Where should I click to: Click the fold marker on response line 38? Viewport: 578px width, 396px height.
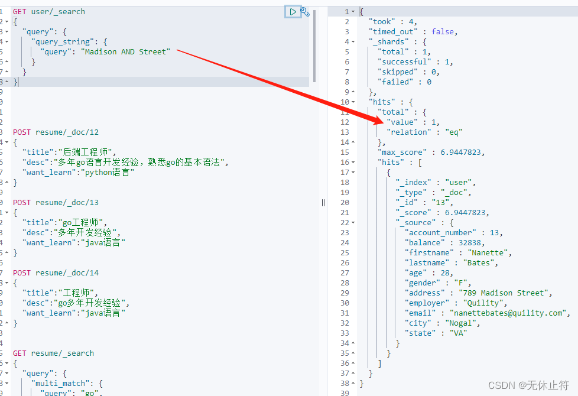coord(353,384)
